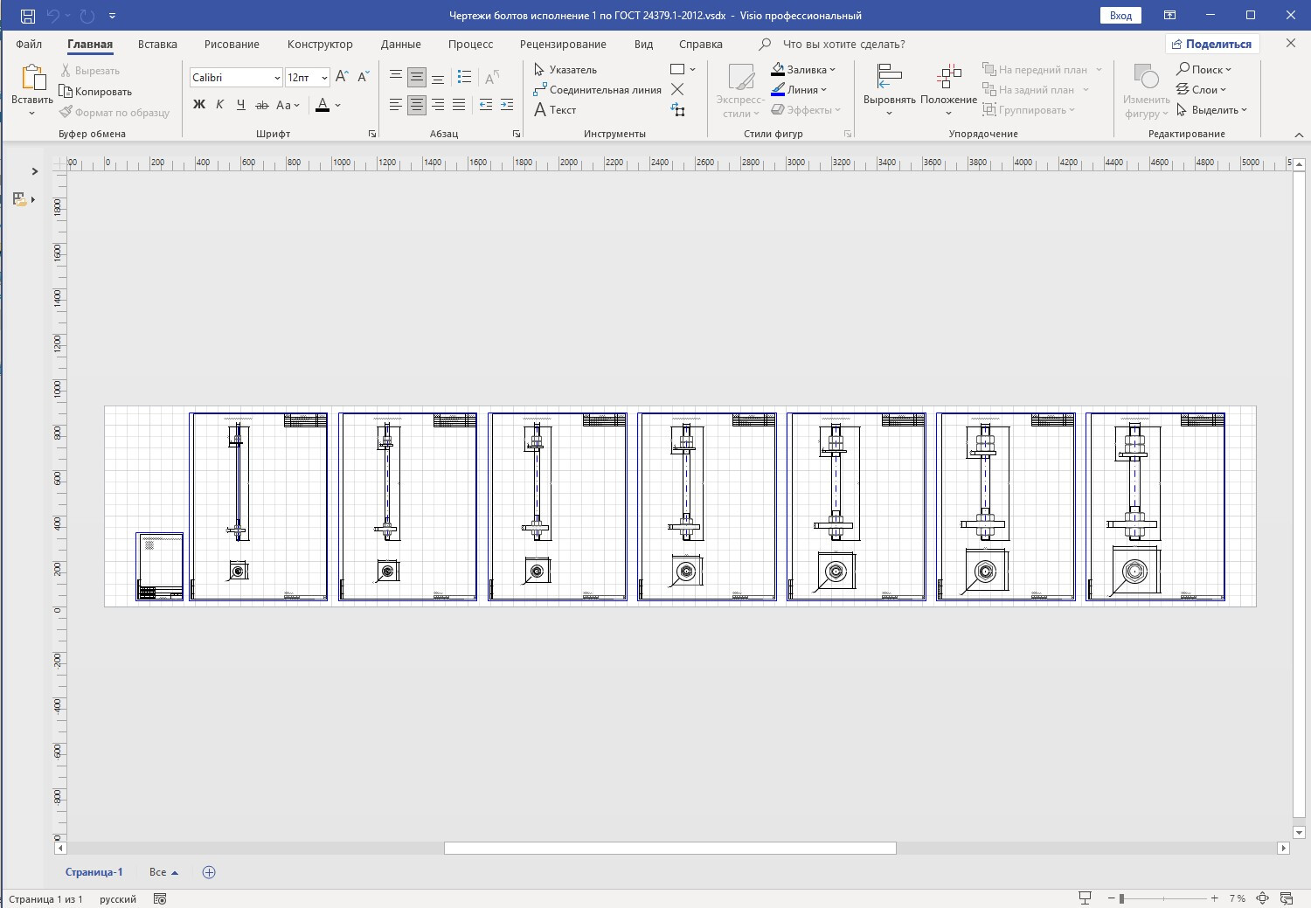Image resolution: width=1311 pixels, height=908 pixels.
Task: Click the fit page to window icon
Action: coord(1262,898)
